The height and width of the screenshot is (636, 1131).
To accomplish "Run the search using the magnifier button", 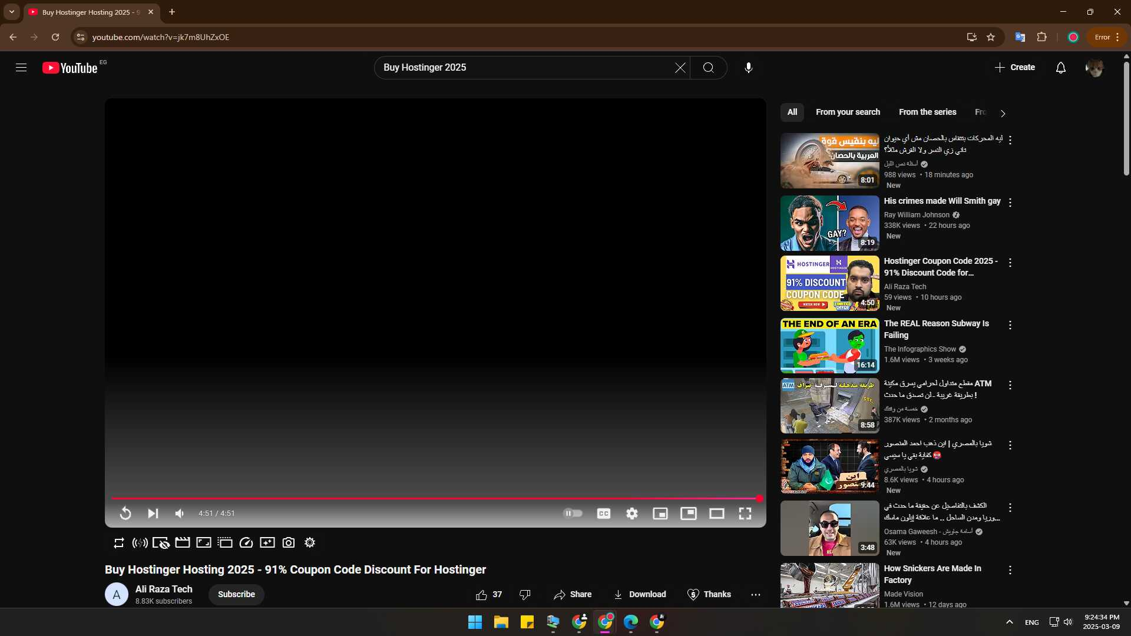I will (x=708, y=68).
